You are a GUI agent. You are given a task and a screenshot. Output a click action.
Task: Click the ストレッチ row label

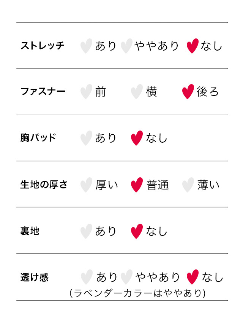(x=43, y=45)
